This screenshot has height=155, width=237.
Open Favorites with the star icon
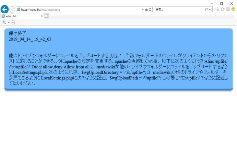click(x=222, y=9)
